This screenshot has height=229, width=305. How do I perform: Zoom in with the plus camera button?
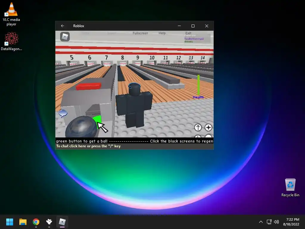[208, 128]
